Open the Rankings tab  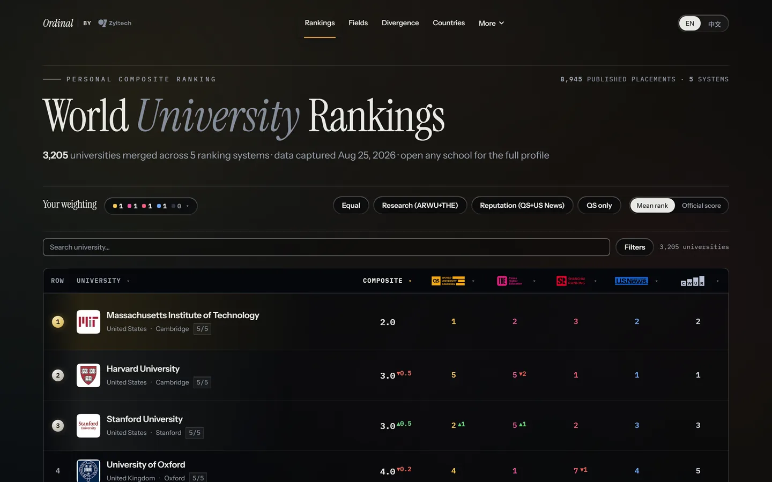(x=320, y=23)
